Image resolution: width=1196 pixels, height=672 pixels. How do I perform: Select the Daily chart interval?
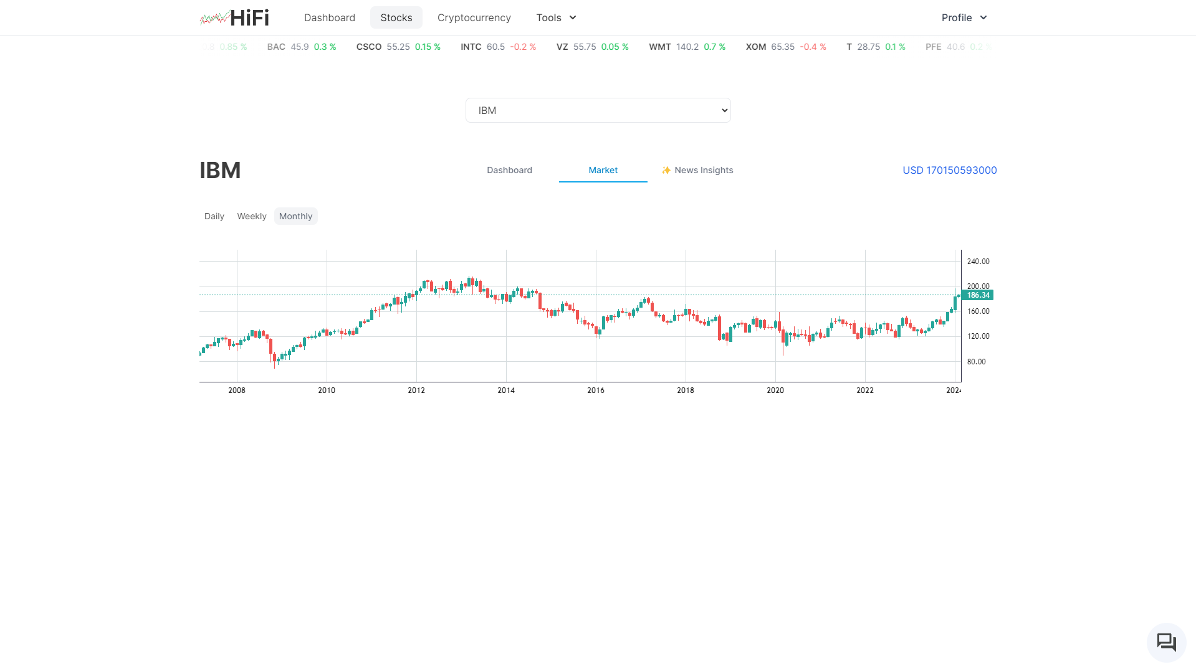(x=214, y=216)
